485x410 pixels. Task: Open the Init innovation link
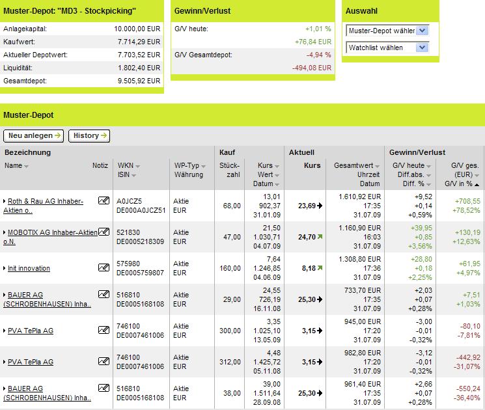pyautogui.click(x=29, y=268)
